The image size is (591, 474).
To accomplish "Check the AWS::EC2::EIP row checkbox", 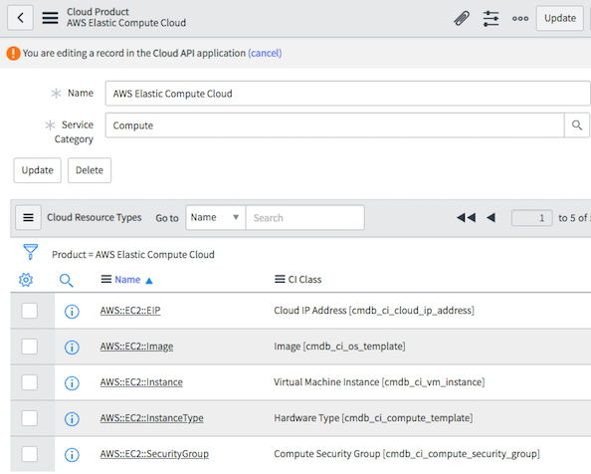I will click(x=30, y=311).
